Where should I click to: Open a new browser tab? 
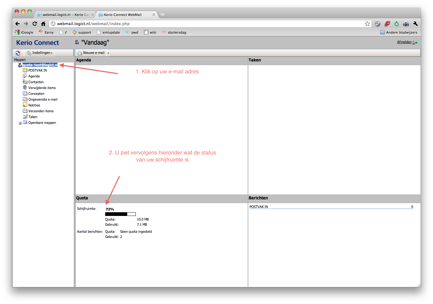coord(163,15)
